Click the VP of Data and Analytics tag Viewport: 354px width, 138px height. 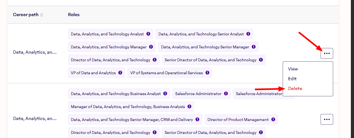(x=93, y=73)
